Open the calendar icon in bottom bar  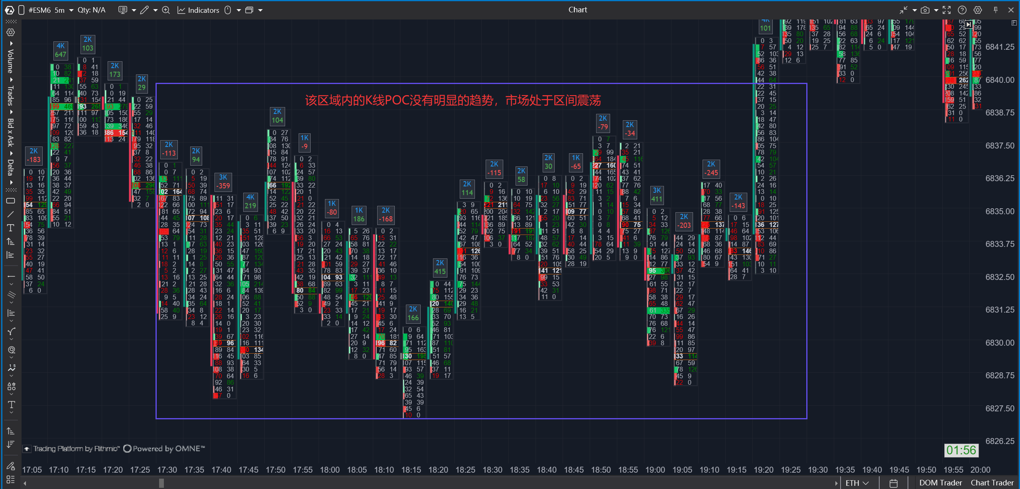pyautogui.click(x=894, y=483)
